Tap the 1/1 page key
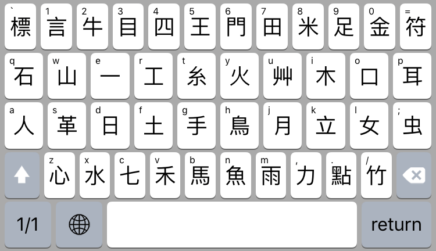 (28, 225)
